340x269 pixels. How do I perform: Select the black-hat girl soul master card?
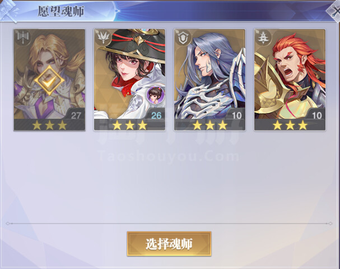(129, 80)
